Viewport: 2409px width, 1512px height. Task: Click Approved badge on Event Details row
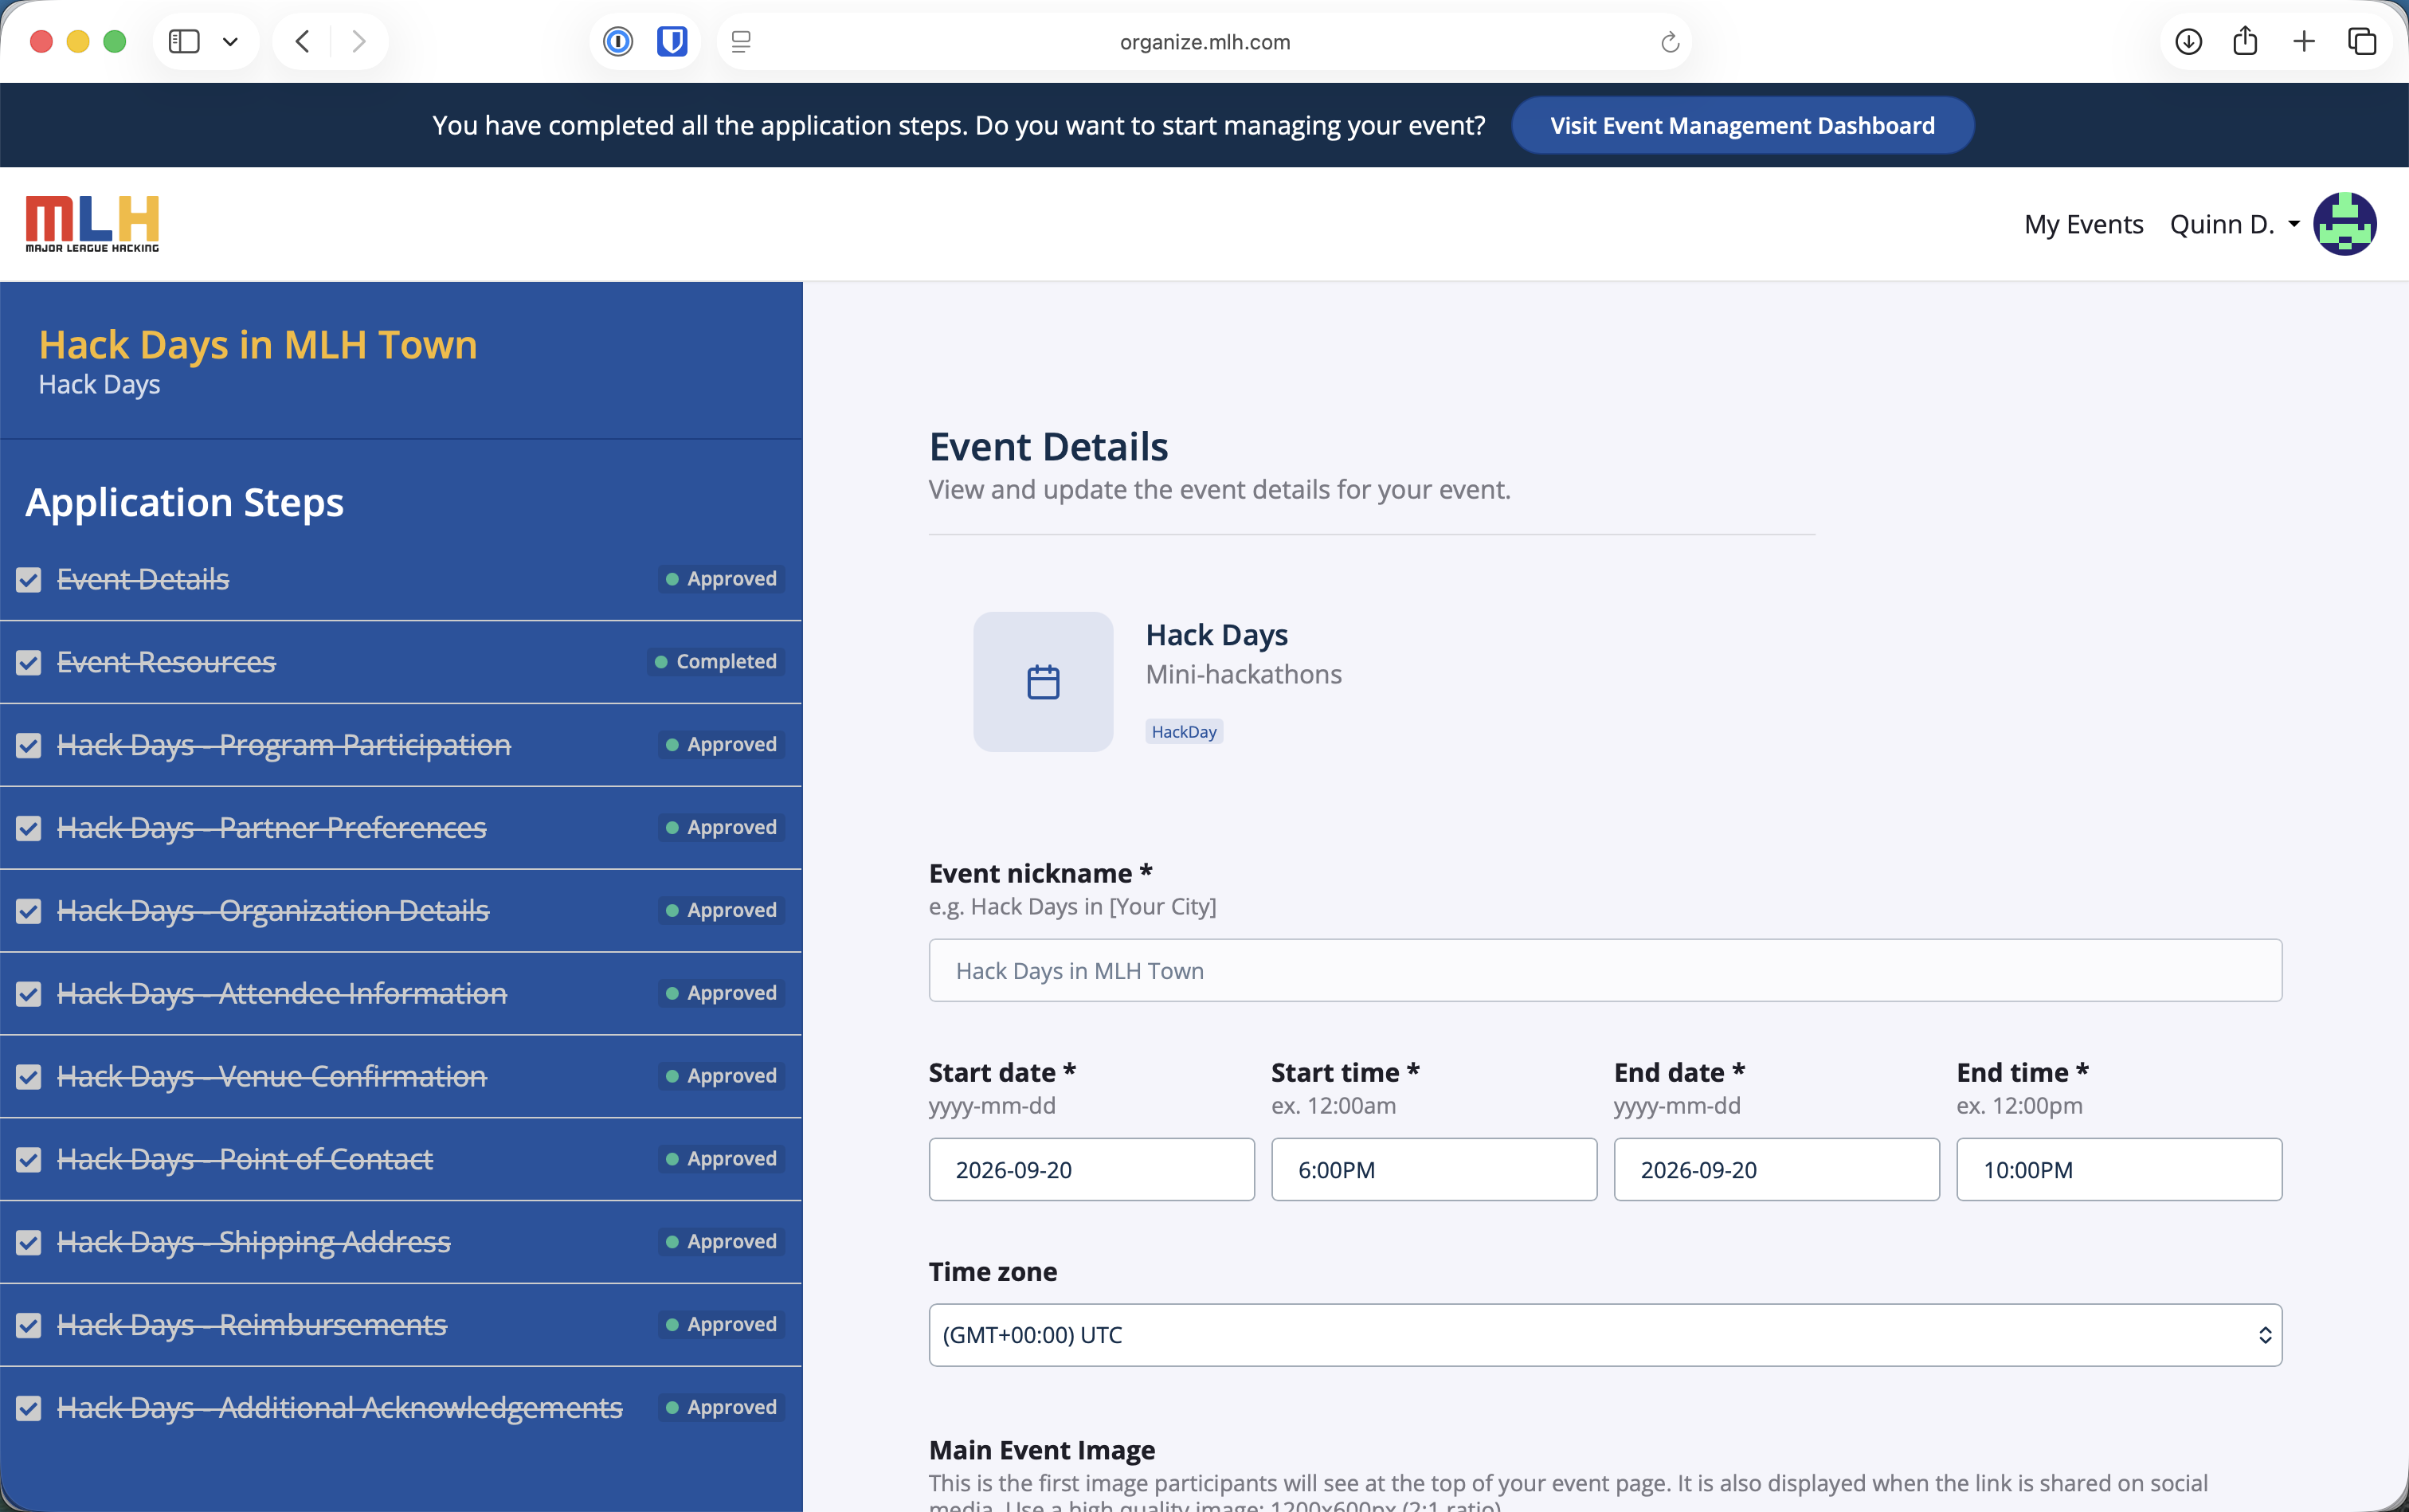pos(721,579)
